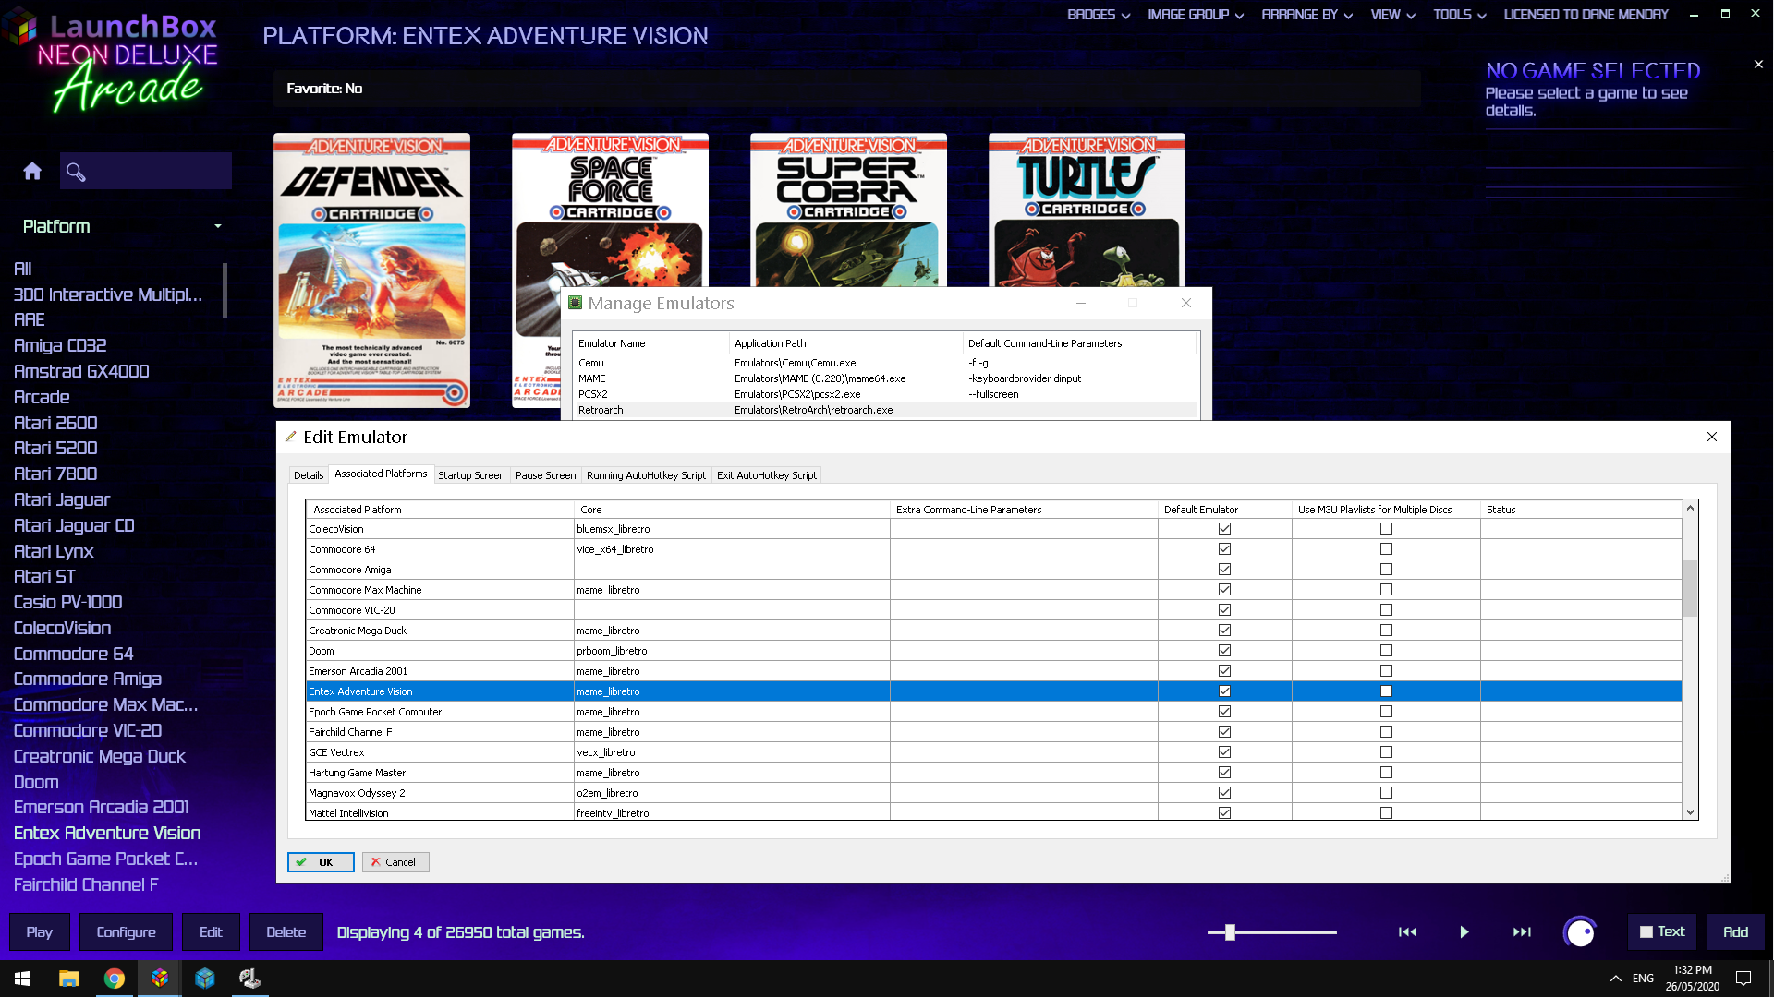Image resolution: width=1774 pixels, height=997 pixels.
Task: Select Atari Jaguar CD platform
Action: click(74, 525)
